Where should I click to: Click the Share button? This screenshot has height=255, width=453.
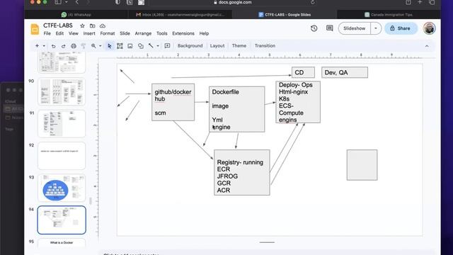pos(401,28)
